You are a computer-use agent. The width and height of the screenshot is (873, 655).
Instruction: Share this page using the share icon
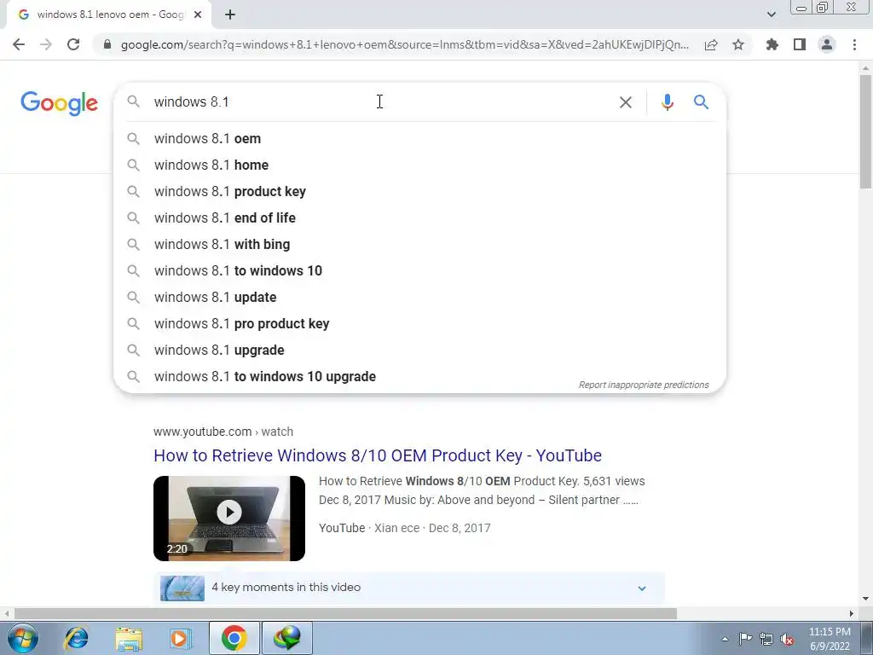711,44
